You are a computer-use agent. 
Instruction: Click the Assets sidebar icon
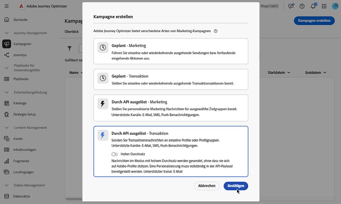pos(7,139)
